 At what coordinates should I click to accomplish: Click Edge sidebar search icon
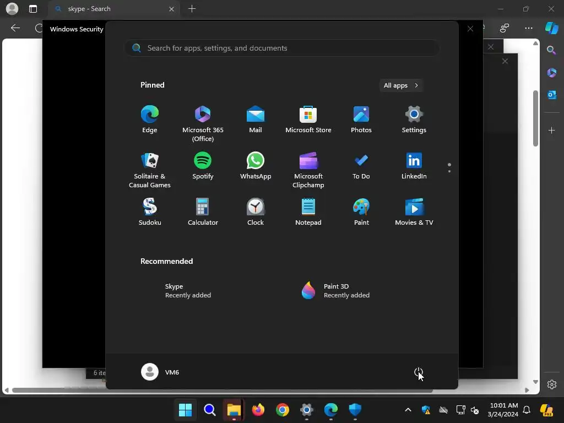(551, 50)
